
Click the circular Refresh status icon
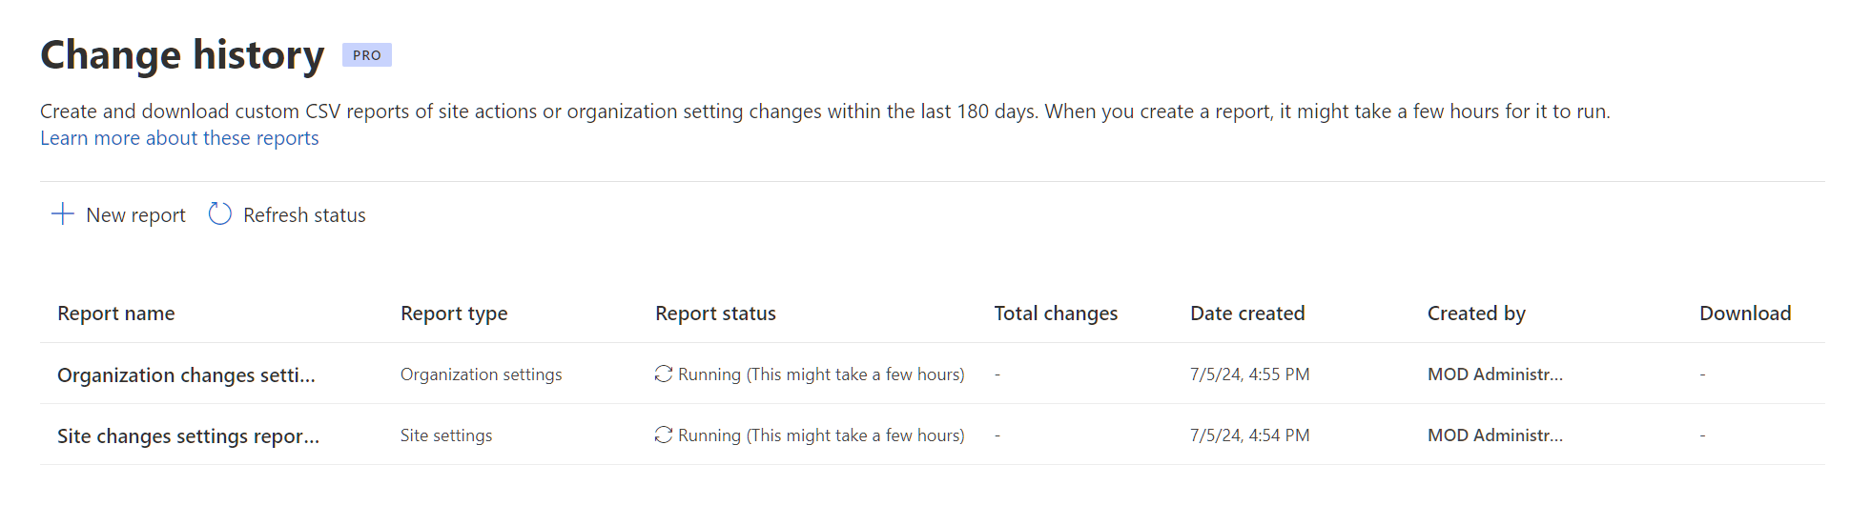click(220, 214)
